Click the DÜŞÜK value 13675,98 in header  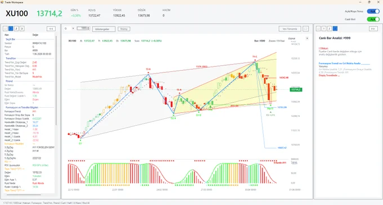pos(144,16)
